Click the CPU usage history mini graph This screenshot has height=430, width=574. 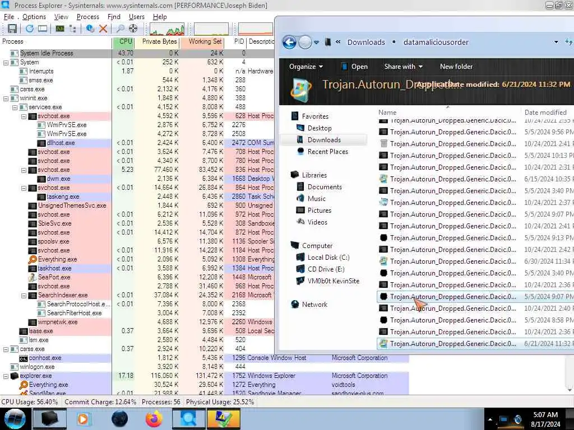[167, 29]
